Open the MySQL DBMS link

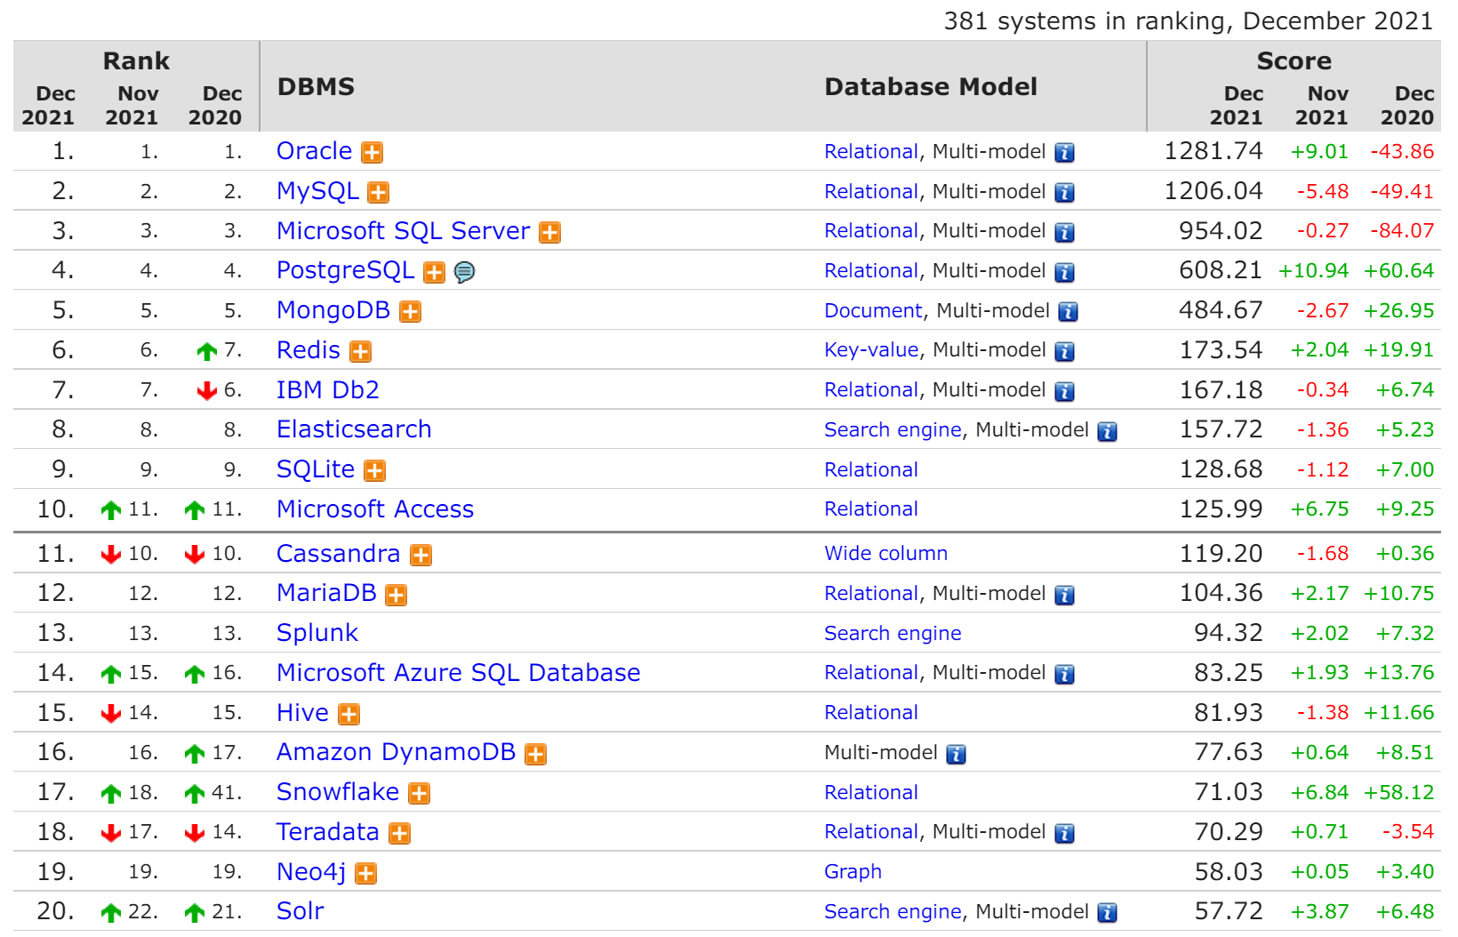pos(317,191)
